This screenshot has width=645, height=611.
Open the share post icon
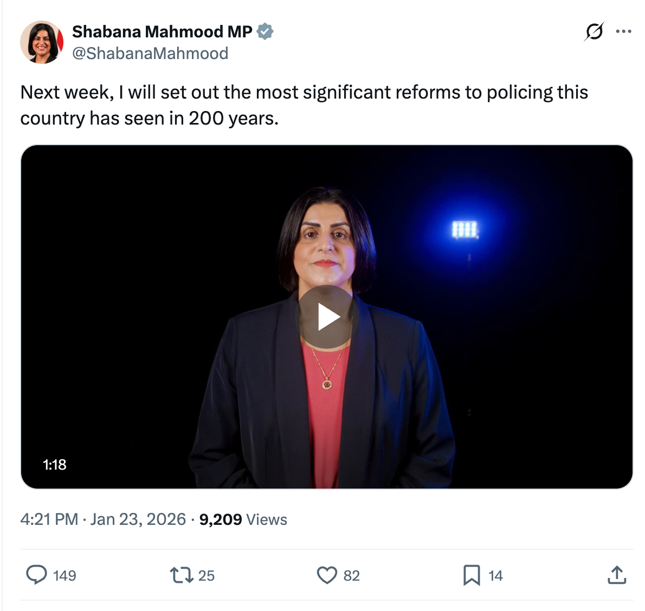coord(617,575)
